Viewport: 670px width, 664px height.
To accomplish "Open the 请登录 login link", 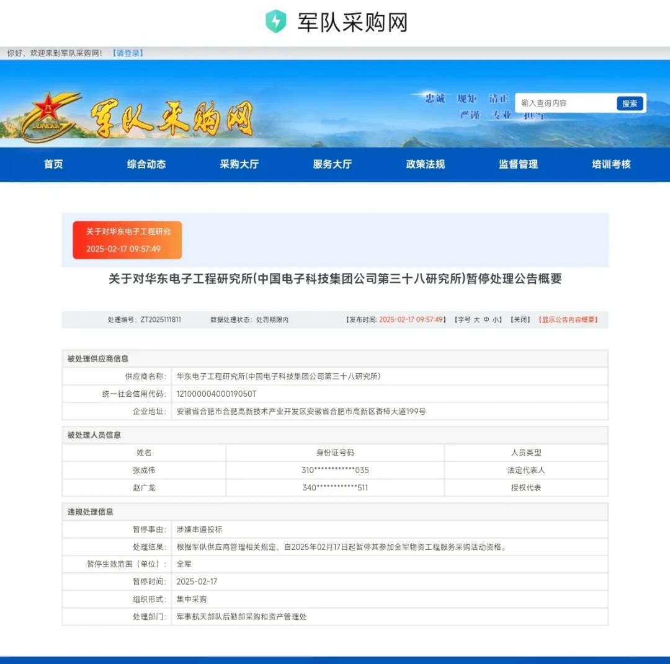I will click(128, 53).
